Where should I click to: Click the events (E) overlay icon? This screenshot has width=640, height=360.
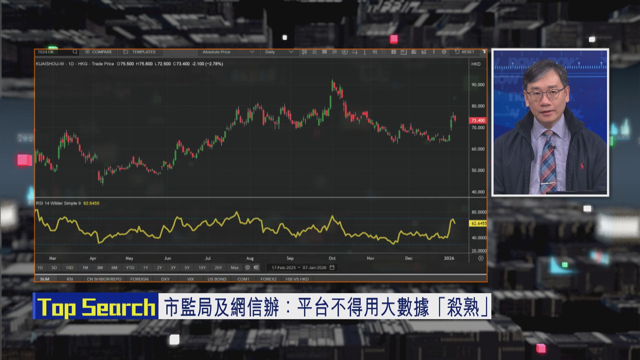(x=344, y=52)
